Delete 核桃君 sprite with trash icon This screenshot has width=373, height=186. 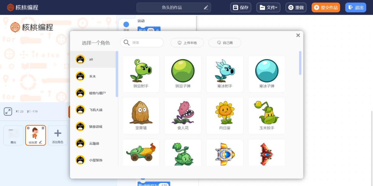coord(43,128)
